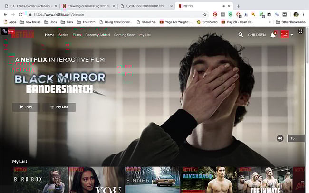Click the red profile avatar icon
Viewport: 309px width, 193px height.
click(285, 35)
